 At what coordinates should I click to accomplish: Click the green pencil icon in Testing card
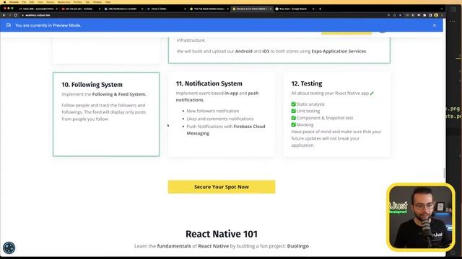click(x=372, y=93)
